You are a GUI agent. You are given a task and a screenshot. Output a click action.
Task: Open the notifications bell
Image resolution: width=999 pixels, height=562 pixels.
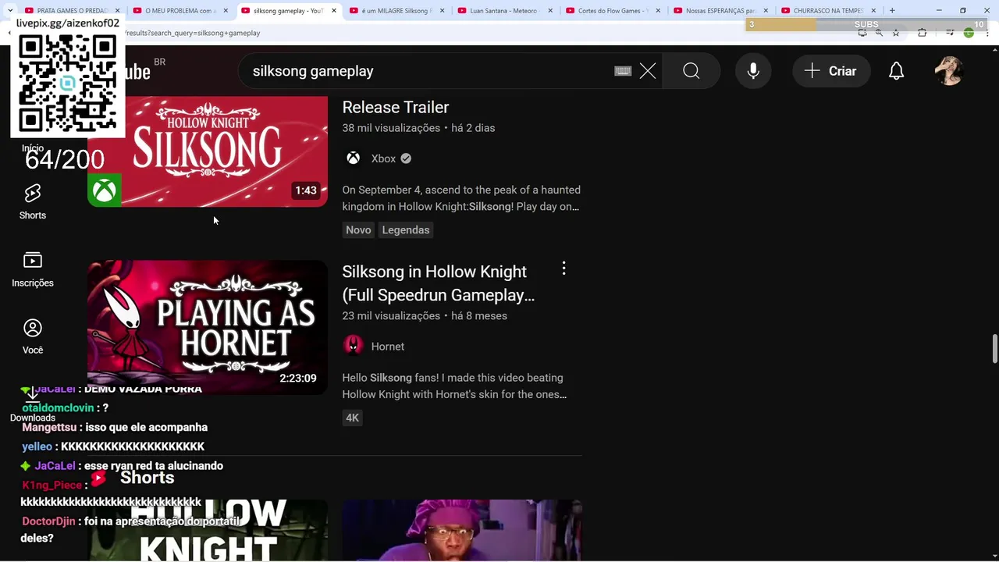897,71
